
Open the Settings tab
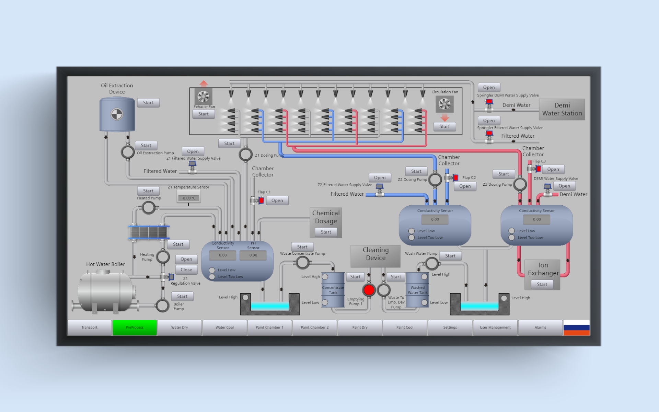point(450,327)
